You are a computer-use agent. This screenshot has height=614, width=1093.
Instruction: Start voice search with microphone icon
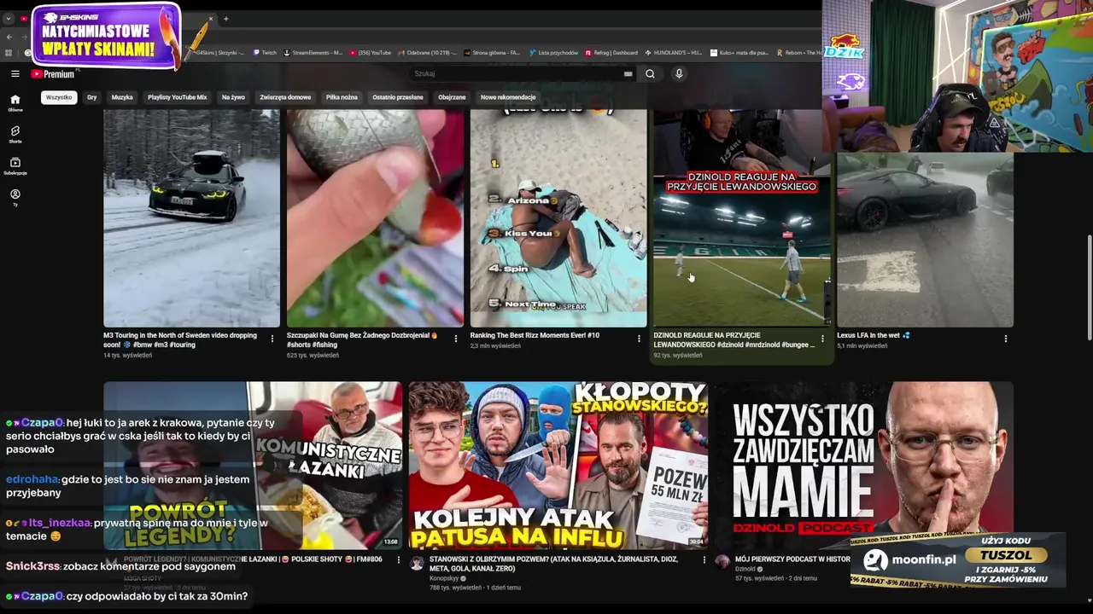tap(679, 74)
